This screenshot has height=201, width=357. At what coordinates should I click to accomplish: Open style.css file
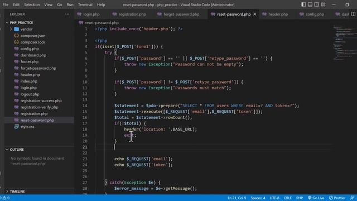(27, 127)
